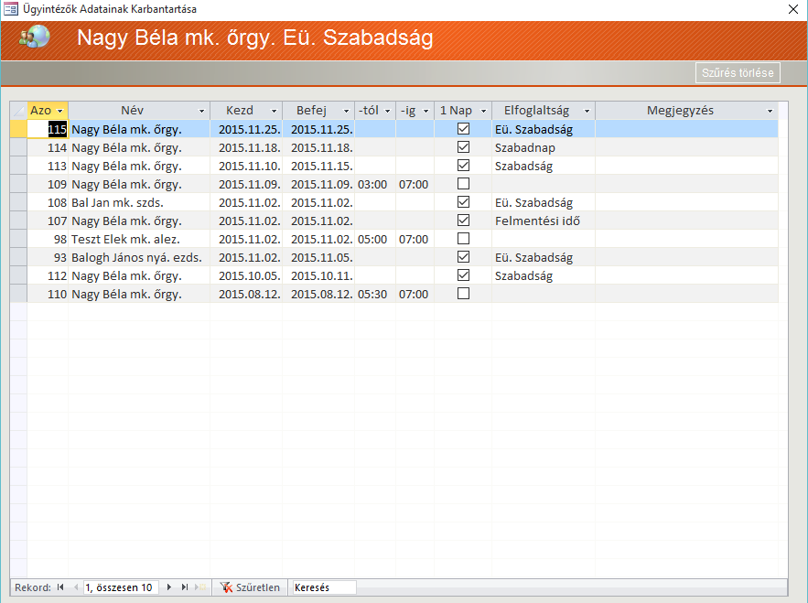
Task: Click name cell Balogh János nyá. ezds.
Action: point(138,257)
